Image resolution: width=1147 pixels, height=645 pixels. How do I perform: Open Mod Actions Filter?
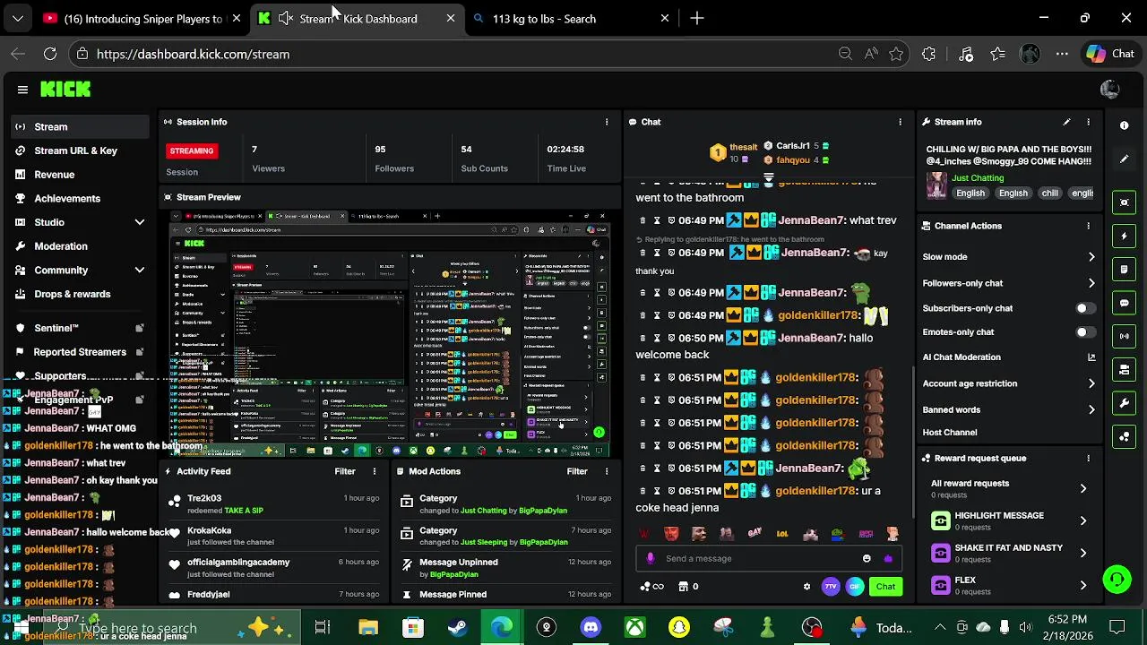click(x=577, y=471)
